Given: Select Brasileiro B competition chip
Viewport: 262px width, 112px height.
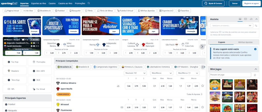Looking at the screenshot, I should pos(83,67).
